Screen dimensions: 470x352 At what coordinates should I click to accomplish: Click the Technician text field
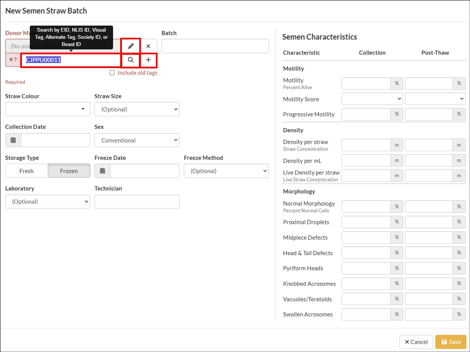coord(137,201)
